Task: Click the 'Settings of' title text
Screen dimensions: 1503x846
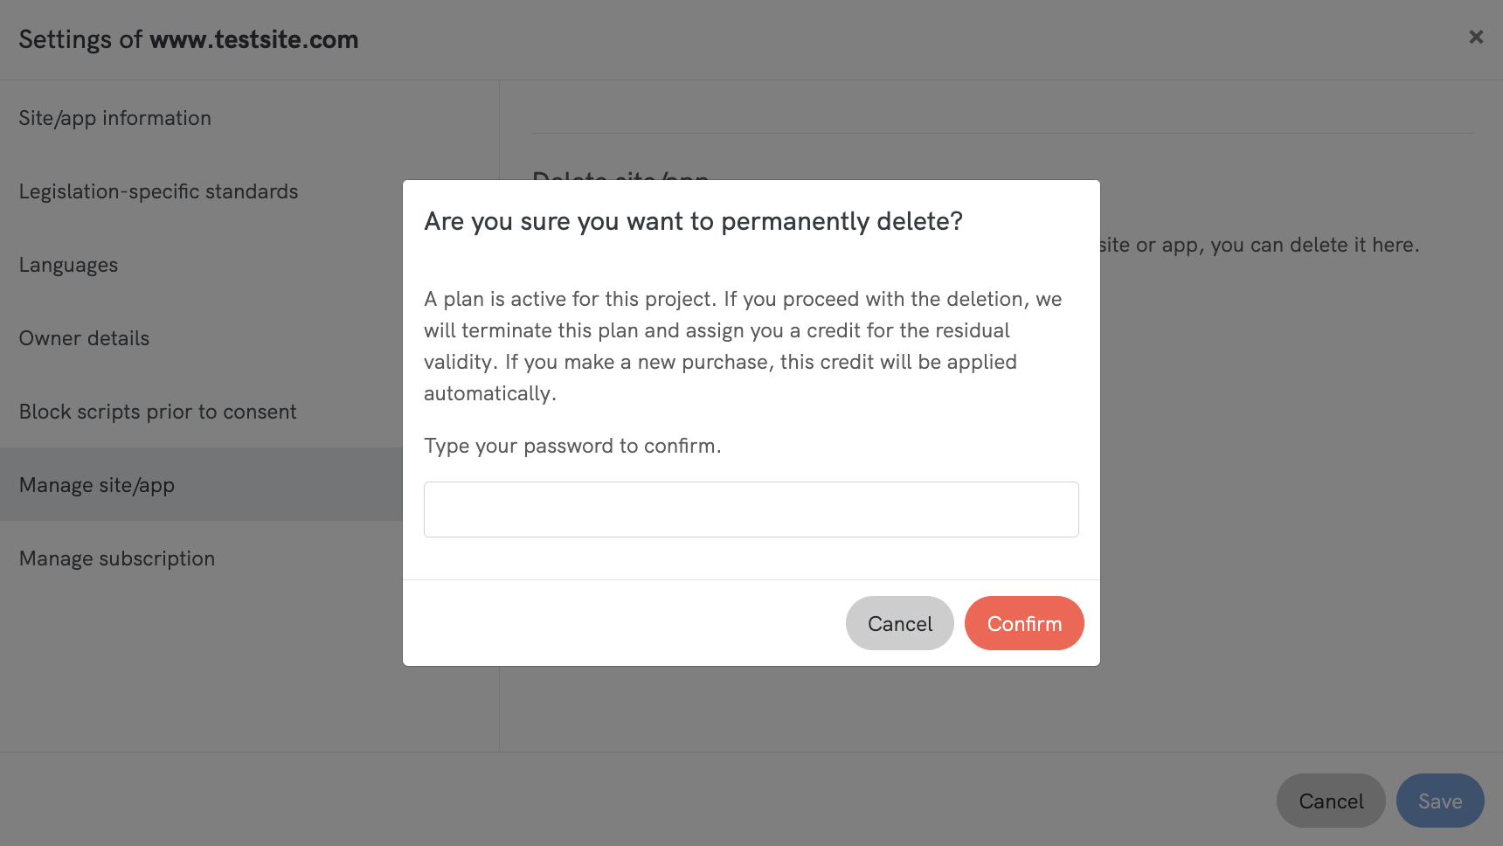Action: point(80,39)
